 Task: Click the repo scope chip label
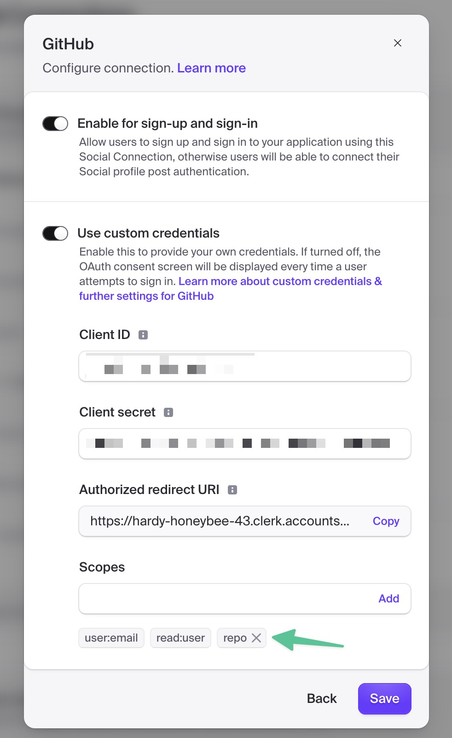point(235,638)
